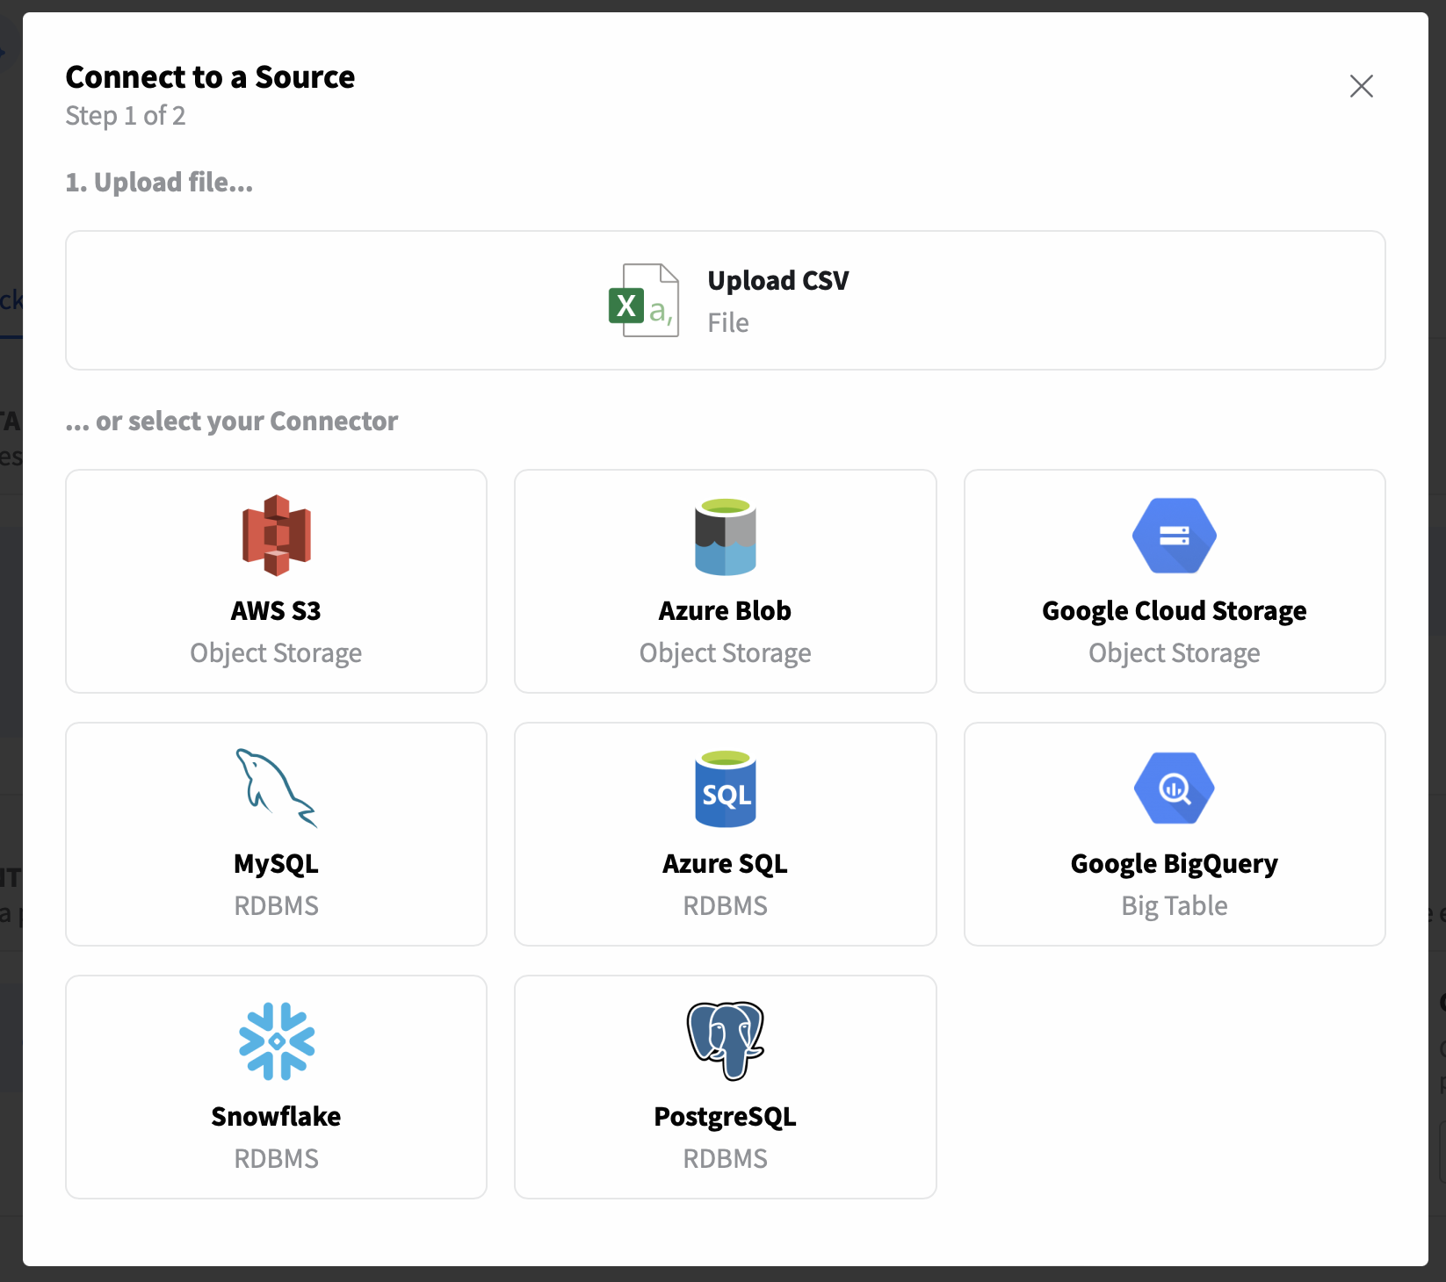
Task: Choose the MySQL connector name
Action: (x=276, y=864)
